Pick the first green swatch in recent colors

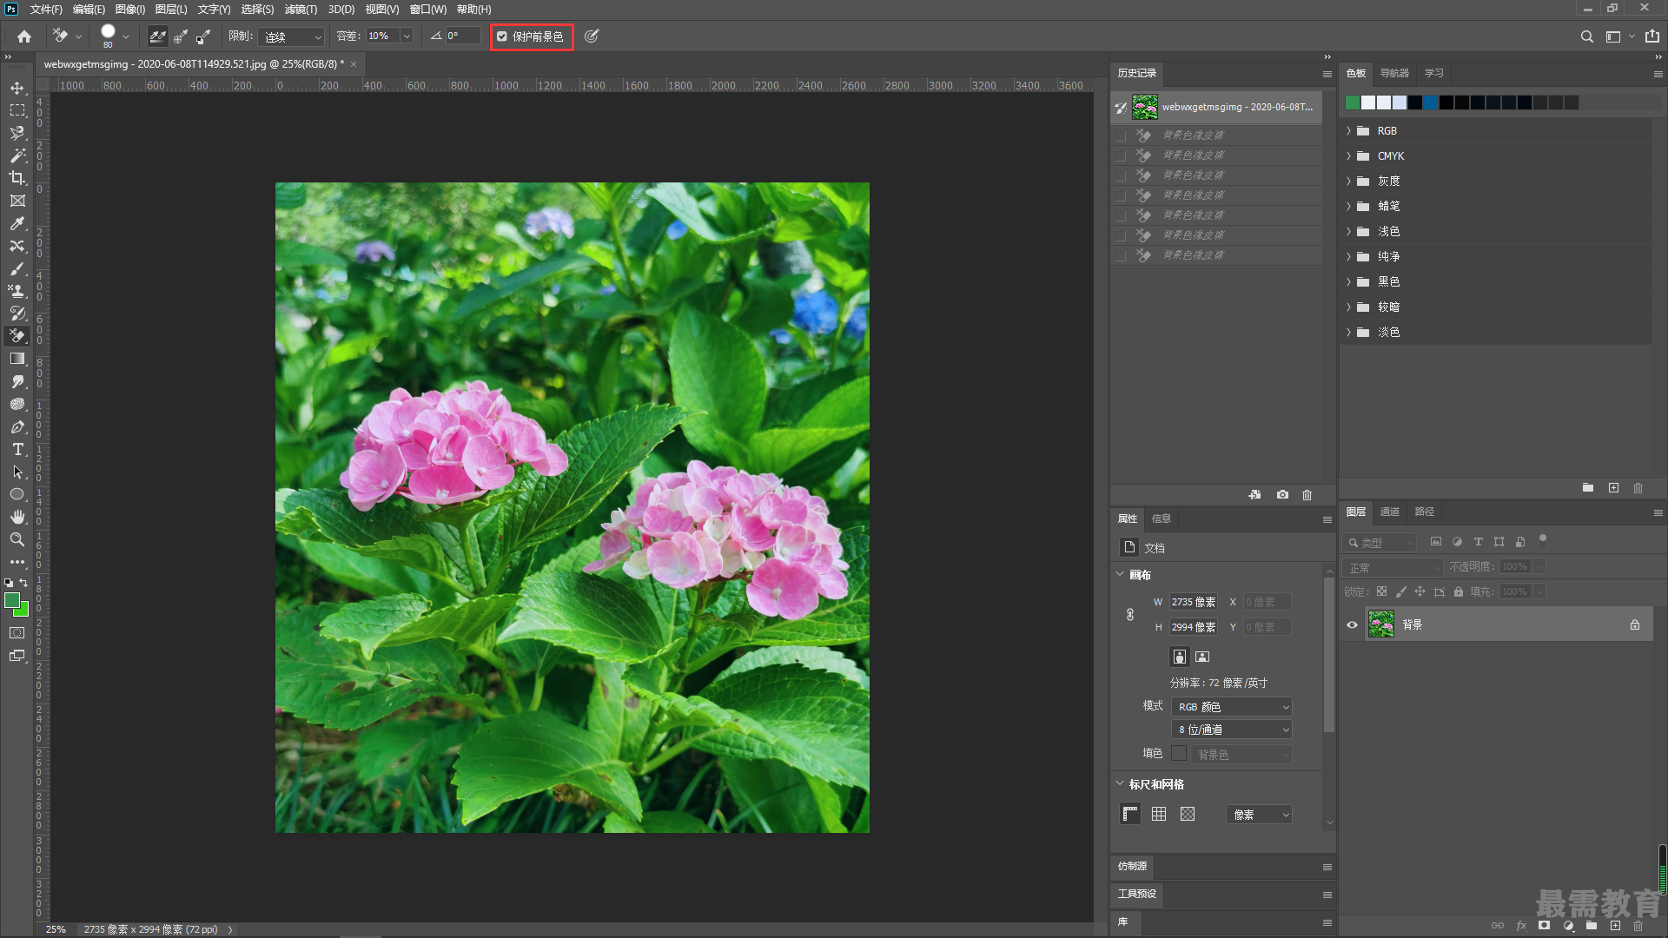(1353, 102)
